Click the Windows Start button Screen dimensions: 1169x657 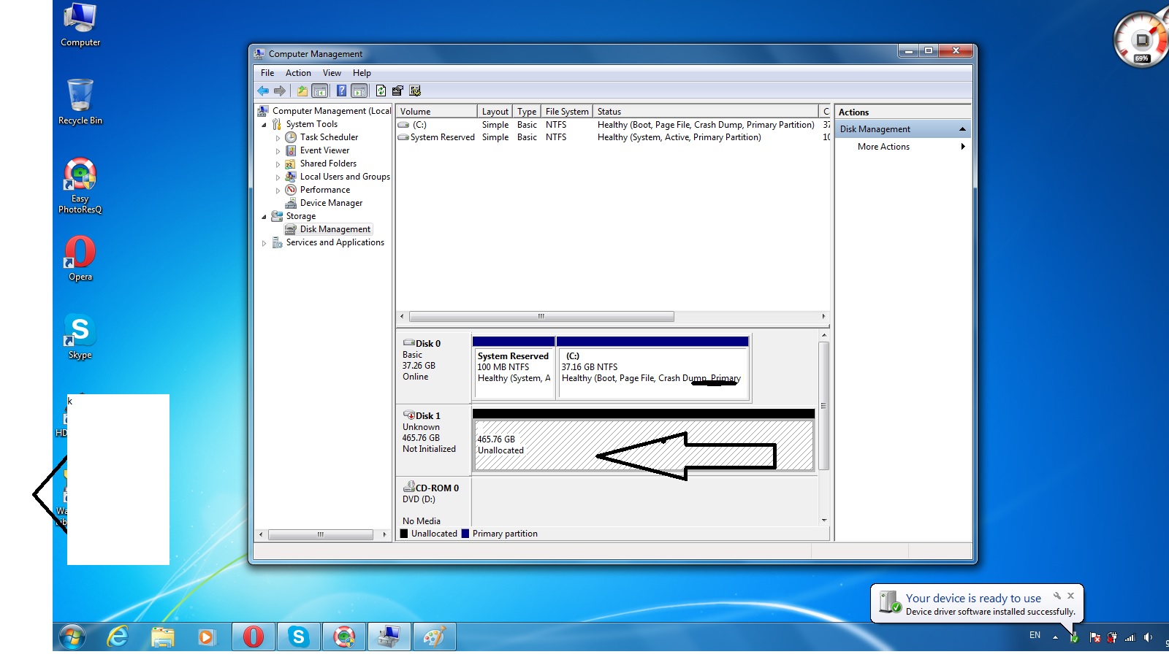tap(72, 637)
